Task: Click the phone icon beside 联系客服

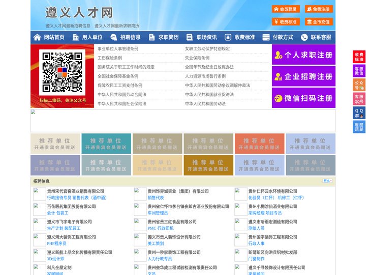Action: (304, 37)
